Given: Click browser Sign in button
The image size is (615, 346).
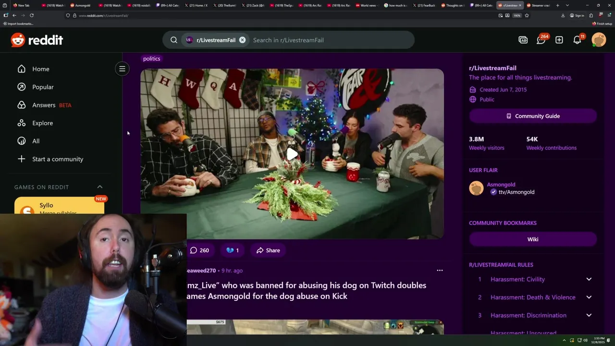Looking at the screenshot, I should (x=577, y=15).
